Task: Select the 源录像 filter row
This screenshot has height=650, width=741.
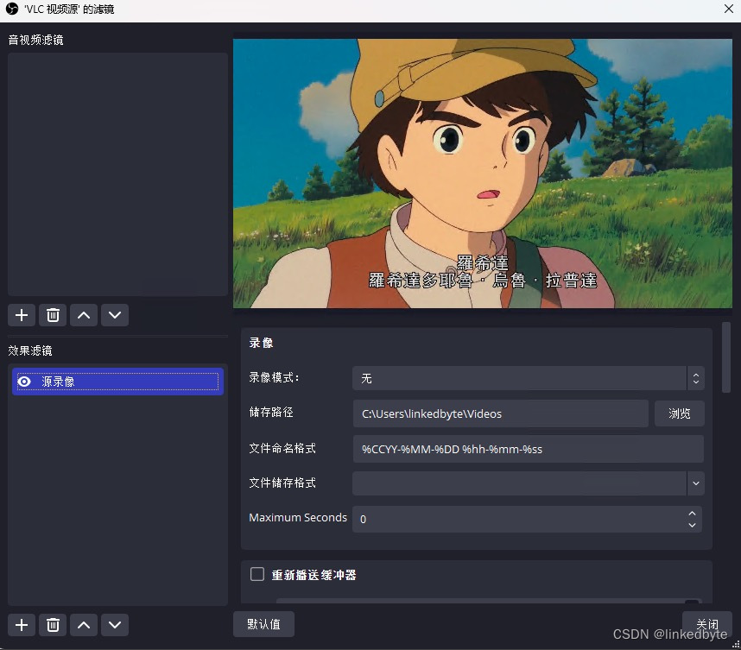Action: 117,382
